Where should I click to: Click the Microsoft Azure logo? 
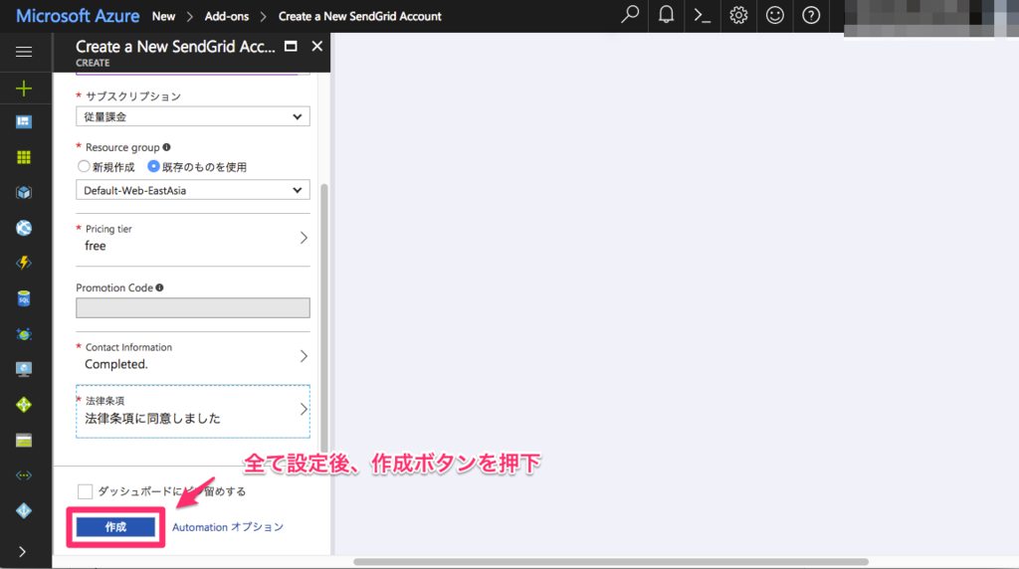78,16
